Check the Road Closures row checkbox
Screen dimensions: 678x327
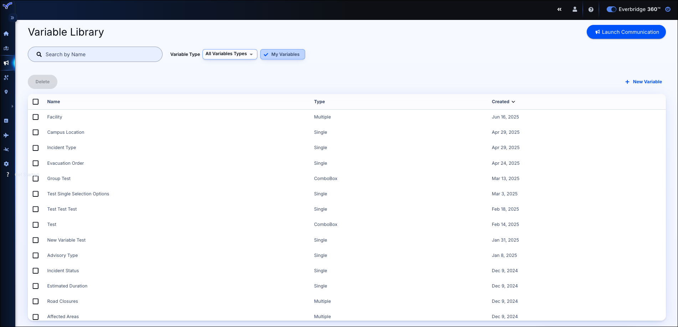(36, 301)
